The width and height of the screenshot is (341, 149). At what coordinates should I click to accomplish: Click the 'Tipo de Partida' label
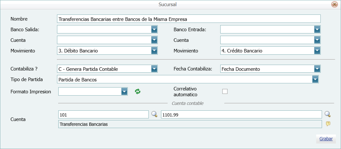click(26, 79)
